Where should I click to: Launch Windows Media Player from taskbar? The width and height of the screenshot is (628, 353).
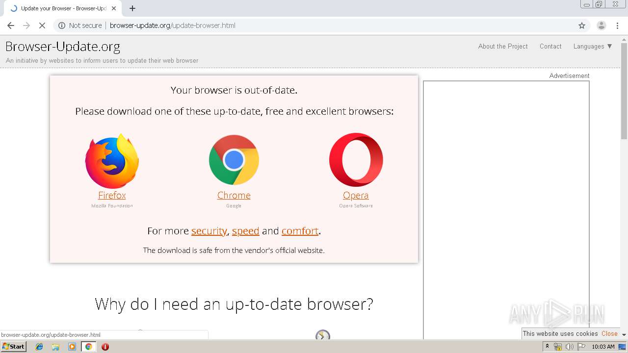tap(72, 347)
